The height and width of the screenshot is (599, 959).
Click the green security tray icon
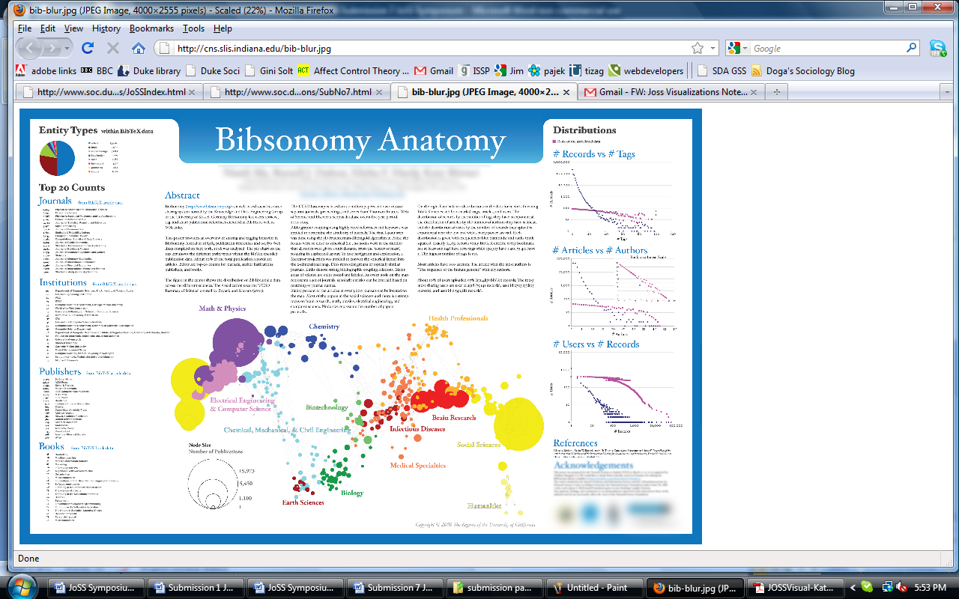867,587
